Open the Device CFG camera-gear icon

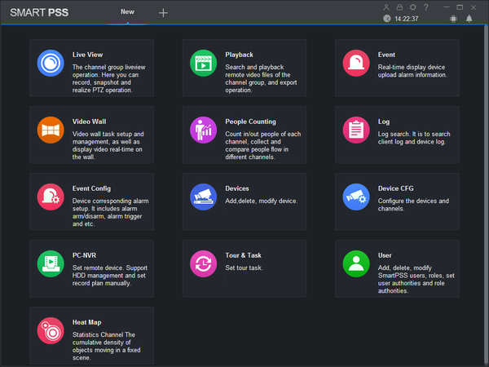pyautogui.click(x=356, y=197)
